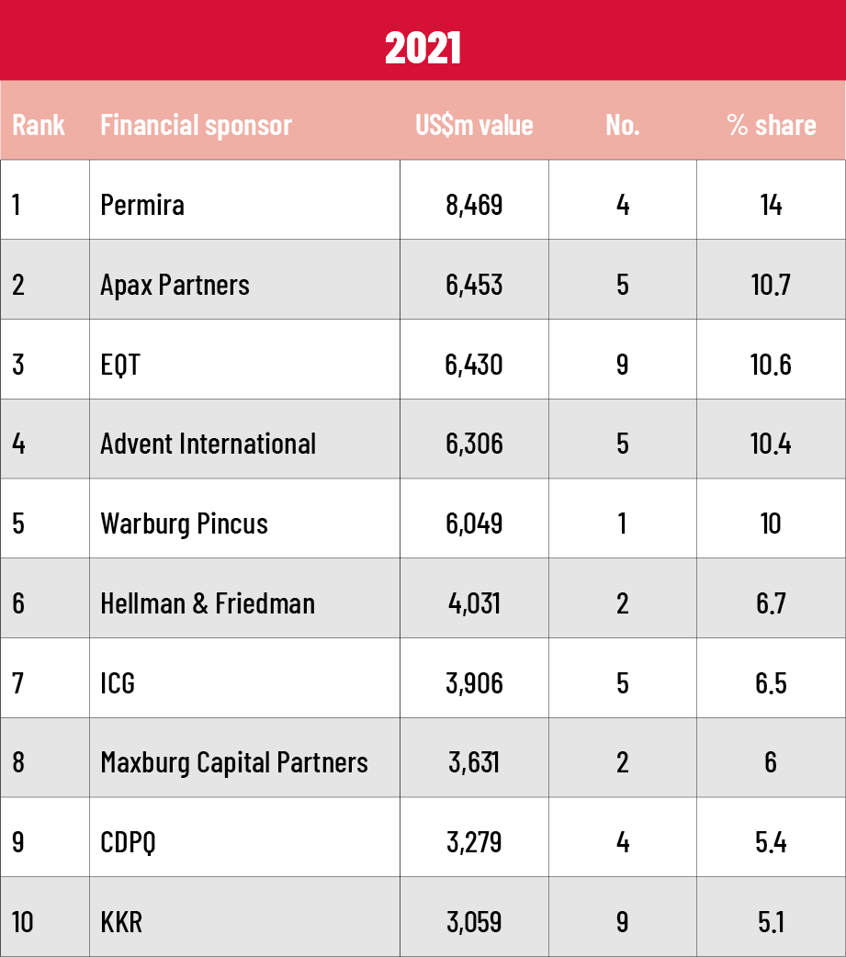Click the Warburg Pincus cell
The image size is (846, 957).
pos(184,524)
